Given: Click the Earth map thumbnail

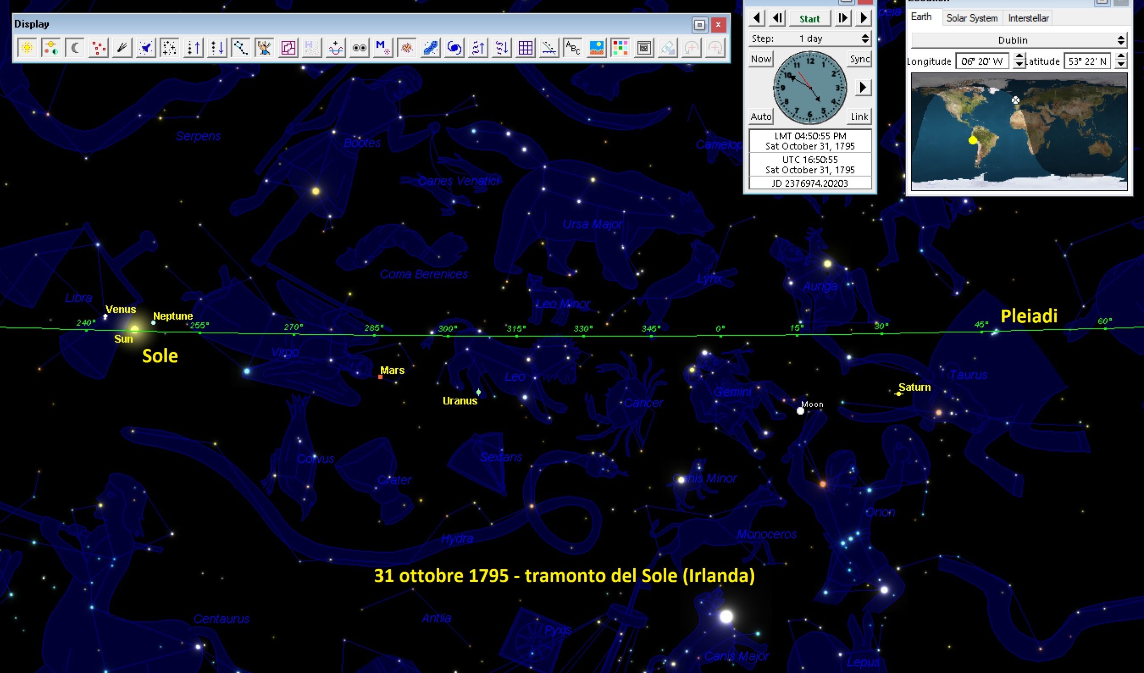Looking at the screenshot, I should coord(1019,132).
